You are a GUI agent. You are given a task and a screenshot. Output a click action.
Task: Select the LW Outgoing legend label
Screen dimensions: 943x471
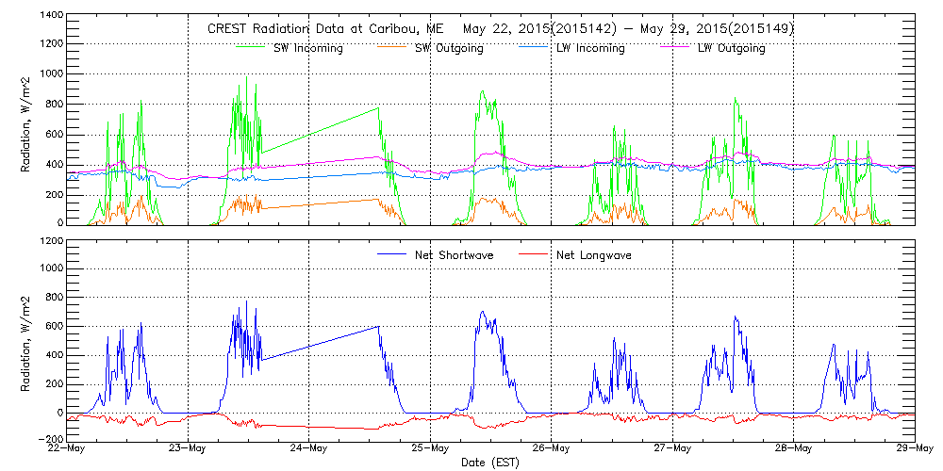click(732, 48)
